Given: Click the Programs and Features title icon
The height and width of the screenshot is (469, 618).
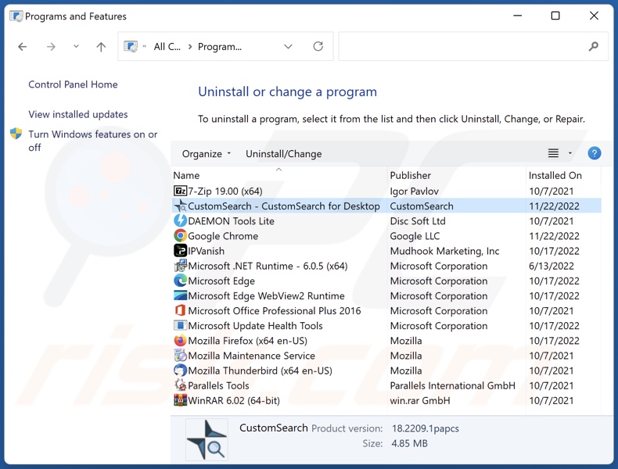Looking at the screenshot, I should click(x=16, y=16).
